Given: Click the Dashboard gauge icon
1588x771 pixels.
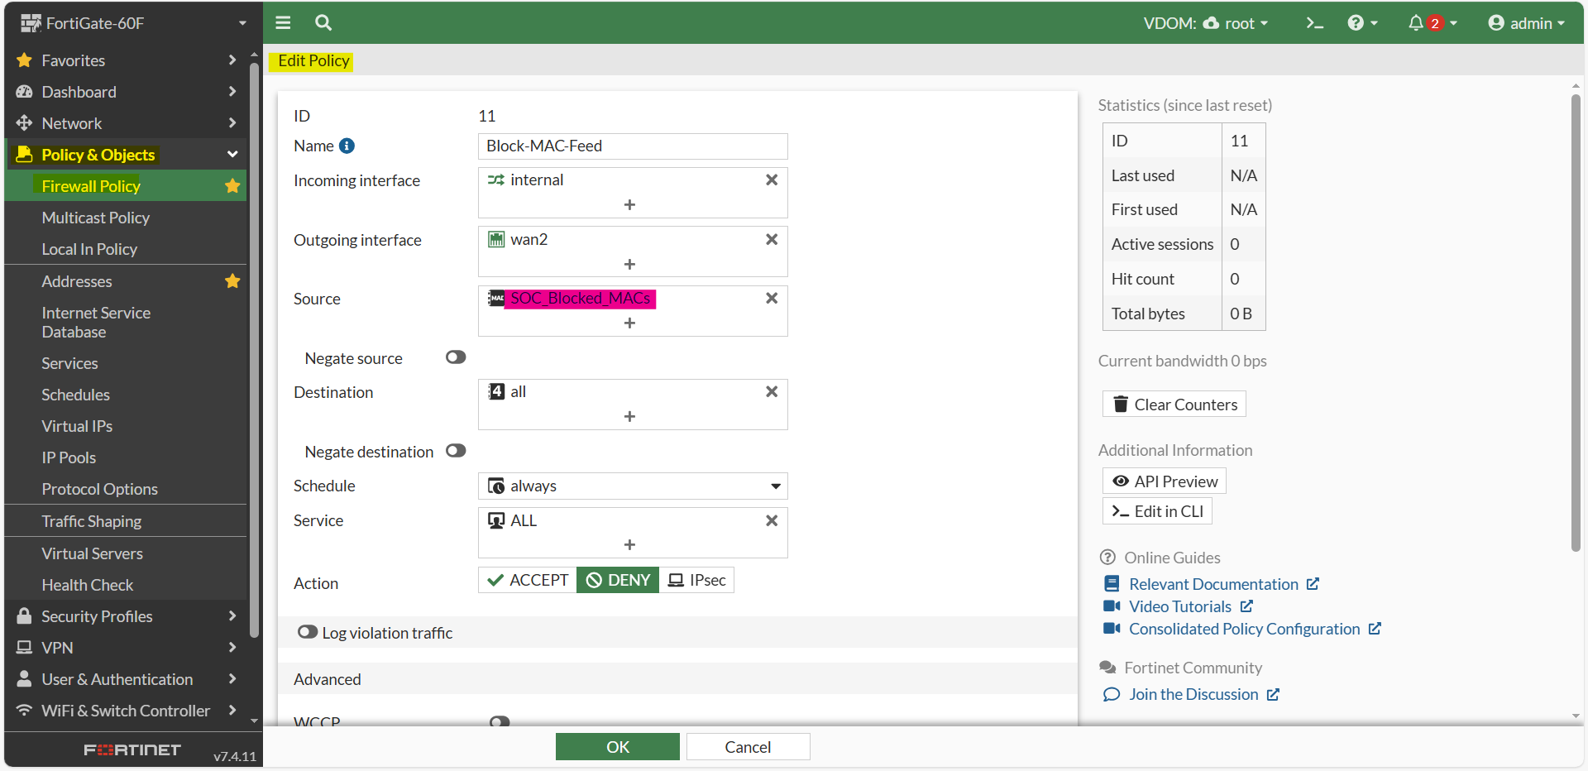Looking at the screenshot, I should click(x=25, y=92).
